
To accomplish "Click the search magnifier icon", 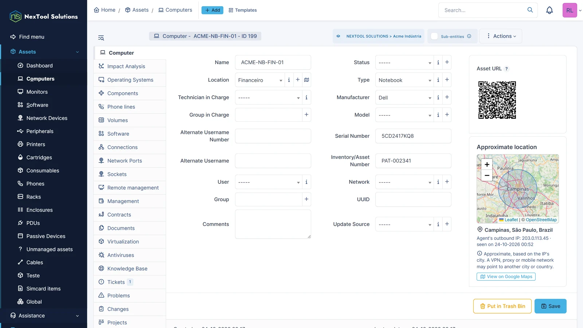I will coord(530,10).
